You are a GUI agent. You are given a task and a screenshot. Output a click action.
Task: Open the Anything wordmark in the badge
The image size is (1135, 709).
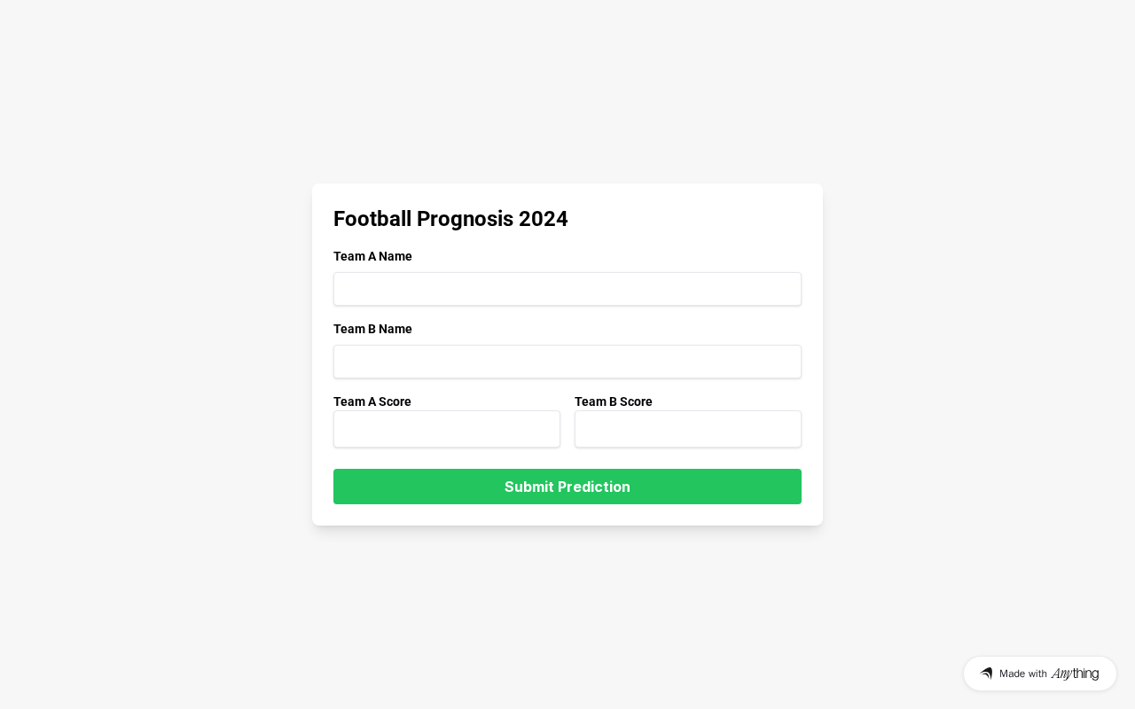[x=1075, y=674]
